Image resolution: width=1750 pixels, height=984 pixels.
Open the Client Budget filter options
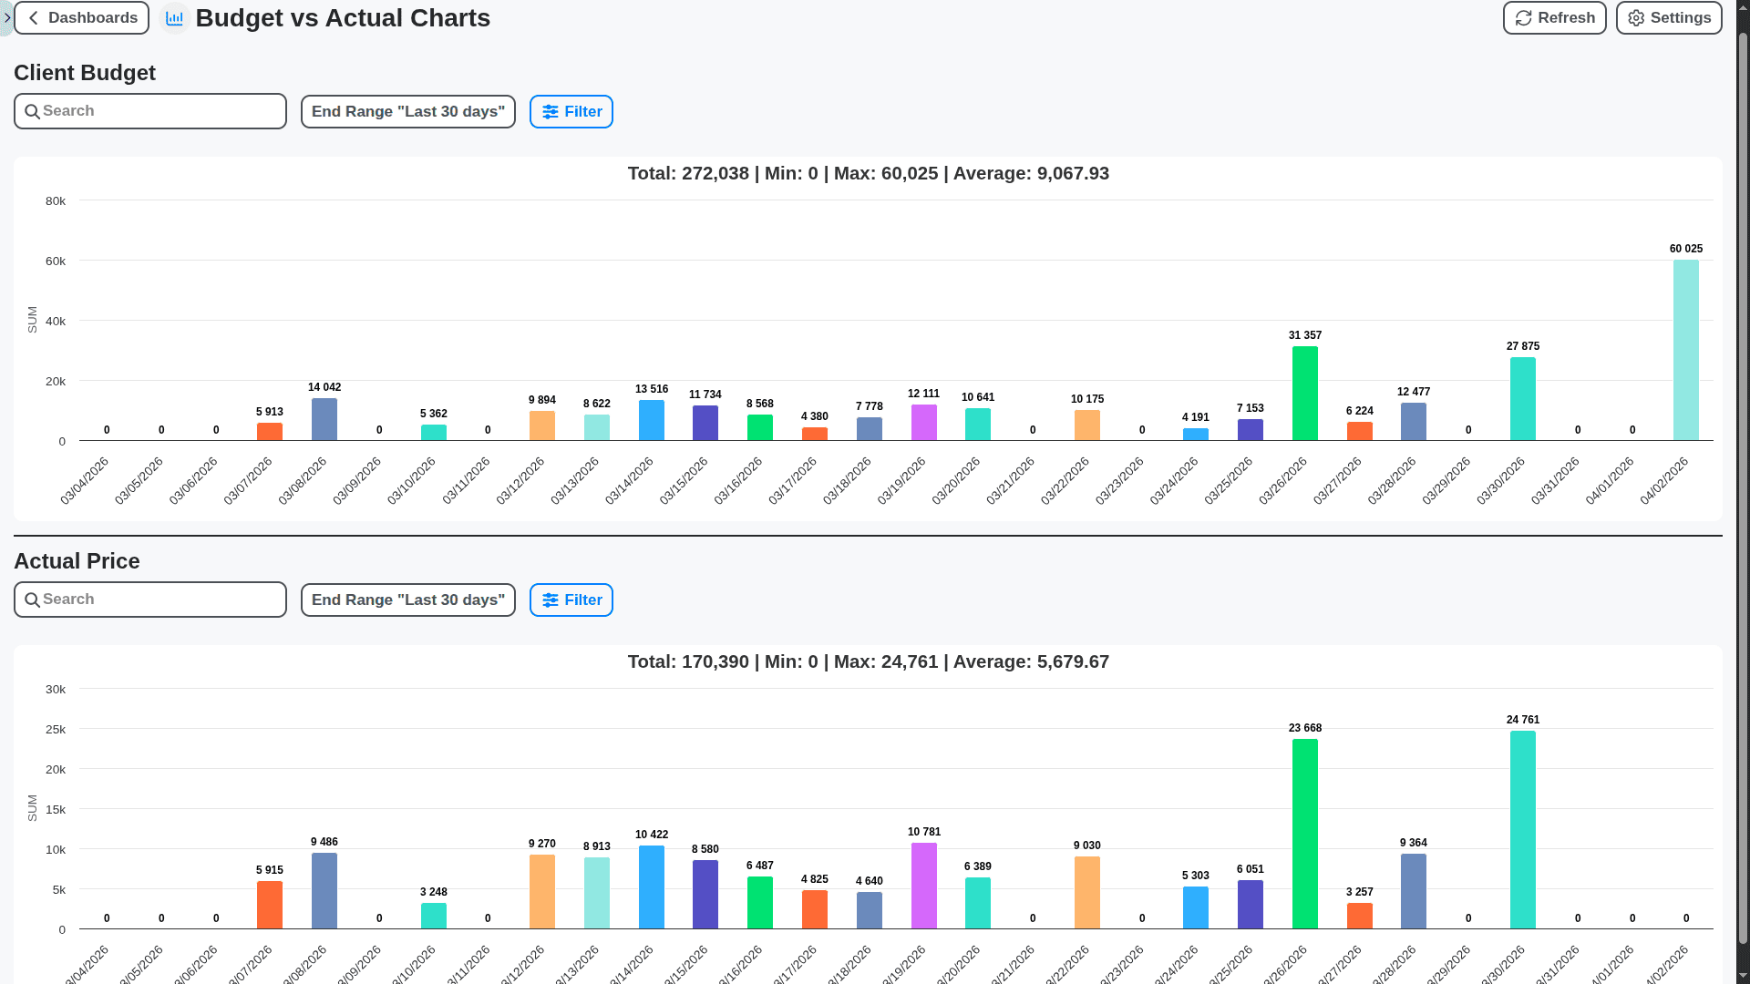pos(571,111)
